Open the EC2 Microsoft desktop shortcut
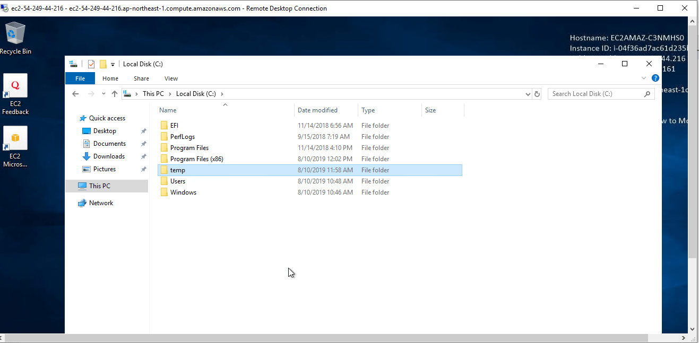The width and height of the screenshot is (699, 343). tap(15, 139)
